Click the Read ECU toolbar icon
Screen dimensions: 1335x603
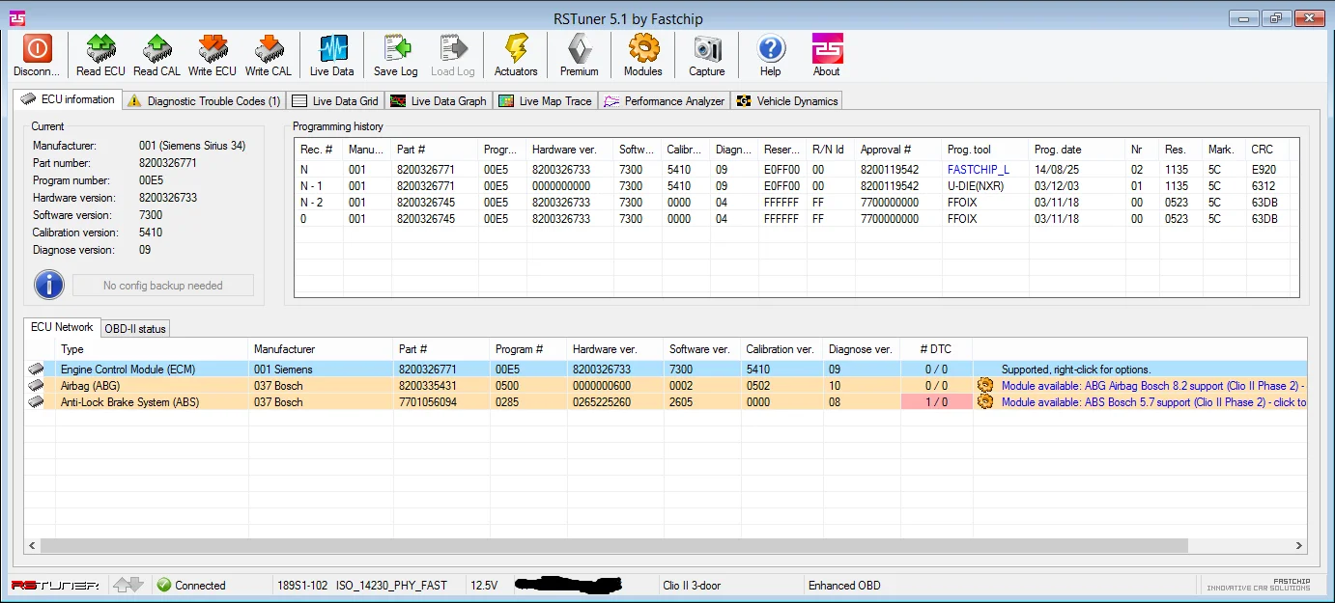[x=100, y=48]
